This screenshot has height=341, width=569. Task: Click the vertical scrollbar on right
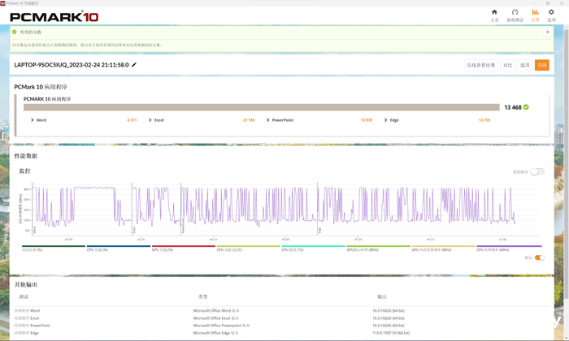567,163
